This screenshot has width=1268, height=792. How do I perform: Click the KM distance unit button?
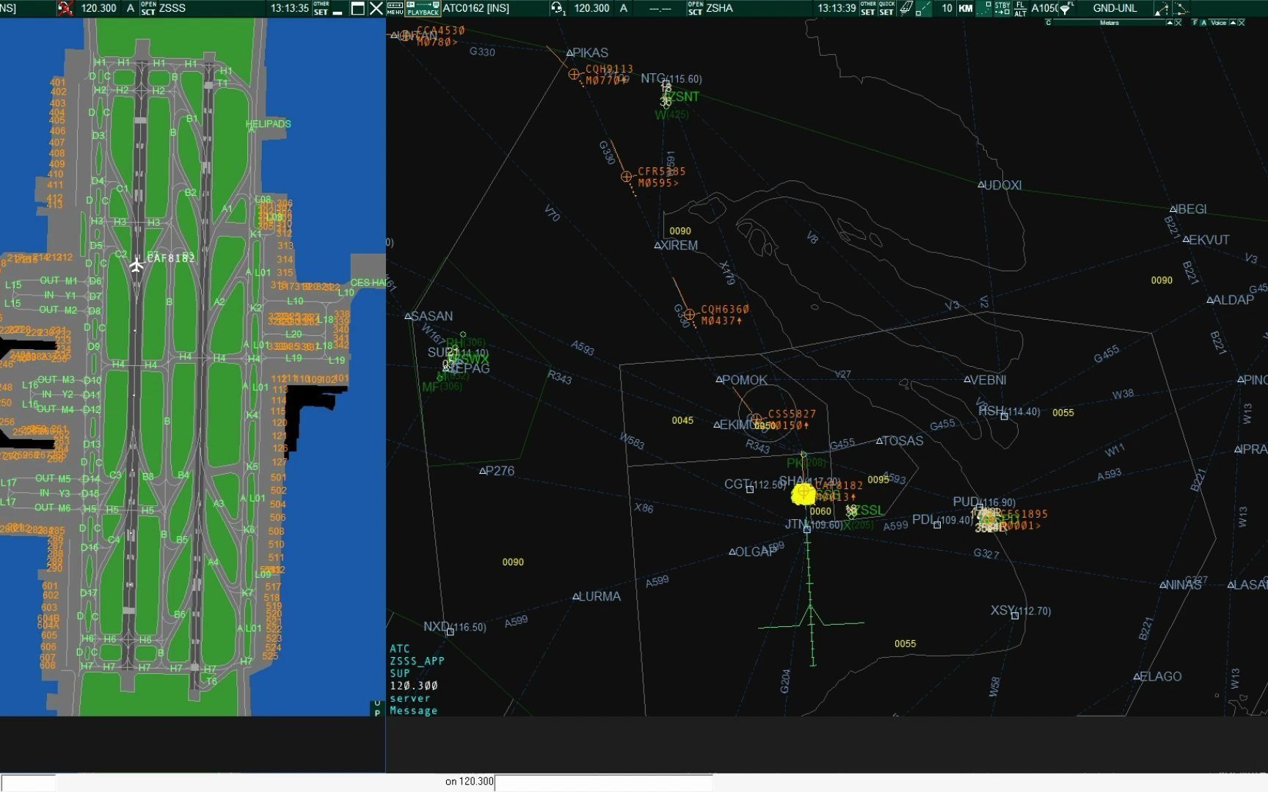(x=966, y=8)
